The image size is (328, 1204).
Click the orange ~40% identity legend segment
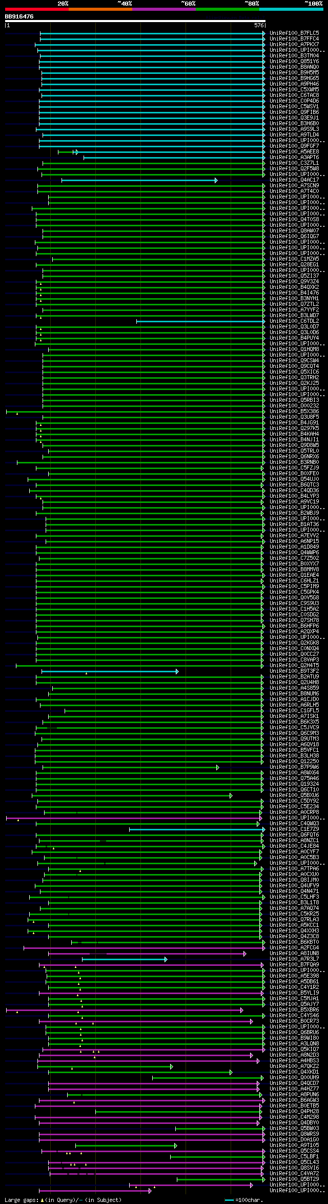[100, 9]
